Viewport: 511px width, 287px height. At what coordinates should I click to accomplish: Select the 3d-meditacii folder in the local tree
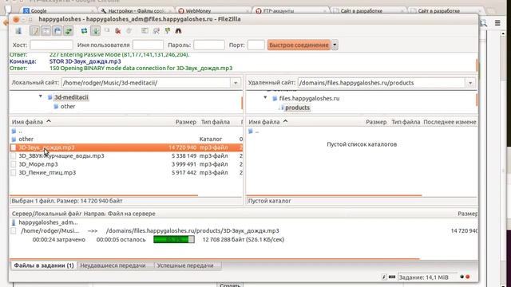click(71, 97)
